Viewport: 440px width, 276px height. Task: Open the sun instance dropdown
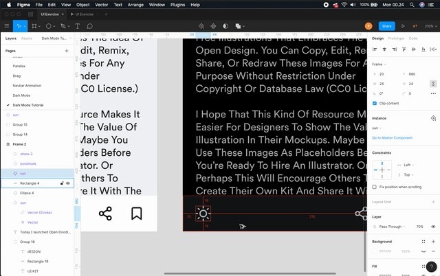tap(377, 128)
